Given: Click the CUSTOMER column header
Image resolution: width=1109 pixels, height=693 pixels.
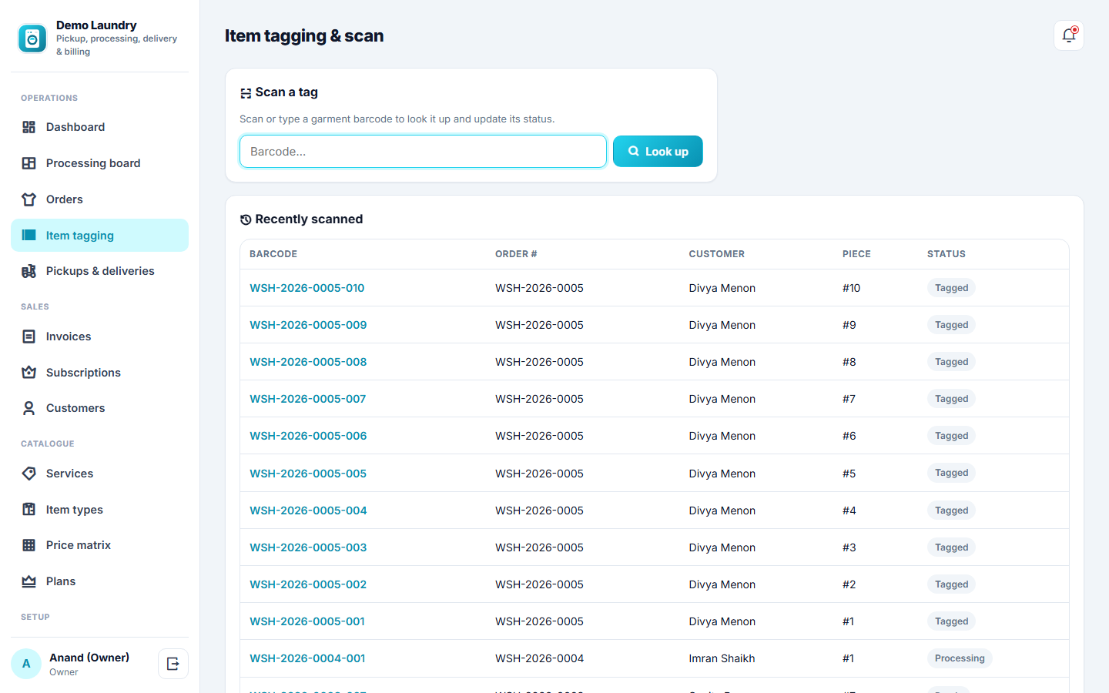Looking at the screenshot, I should click(716, 254).
